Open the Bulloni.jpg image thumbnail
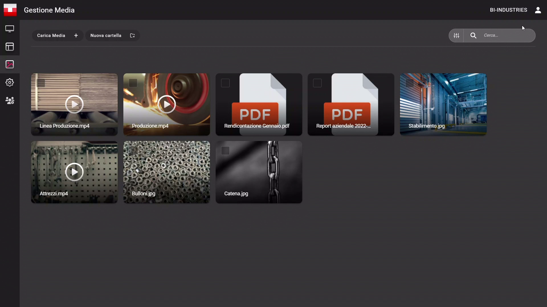Image resolution: width=547 pixels, height=307 pixels. (x=167, y=172)
